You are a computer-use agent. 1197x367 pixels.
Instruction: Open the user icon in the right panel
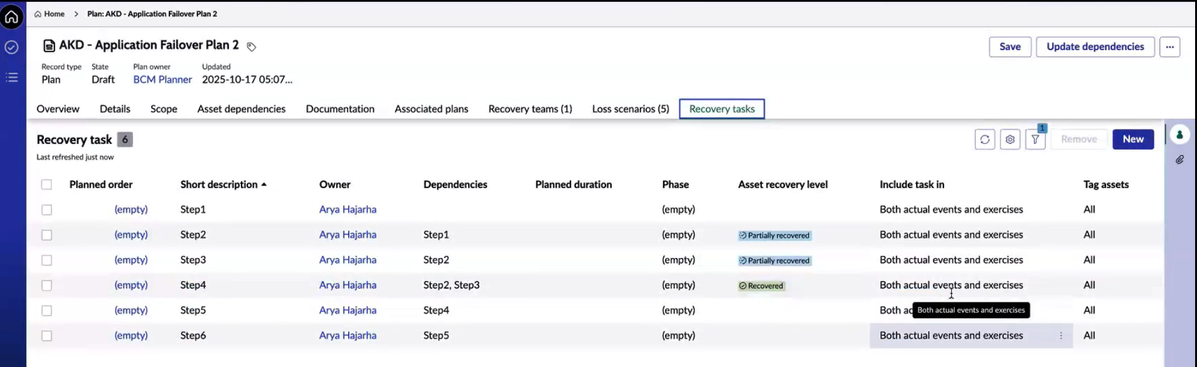[x=1179, y=135]
